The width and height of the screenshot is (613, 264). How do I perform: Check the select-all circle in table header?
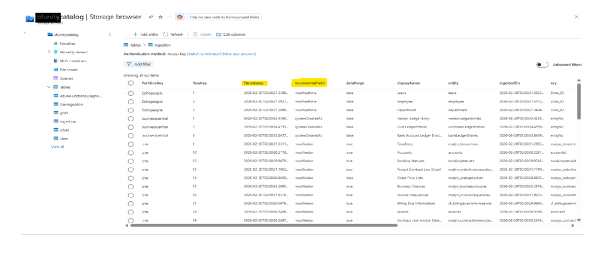[x=131, y=83]
